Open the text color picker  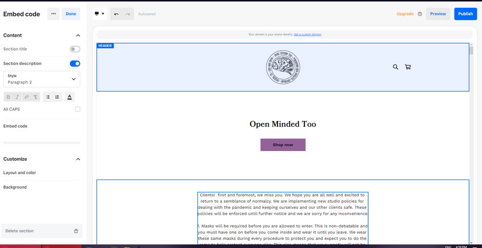[69, 97]
